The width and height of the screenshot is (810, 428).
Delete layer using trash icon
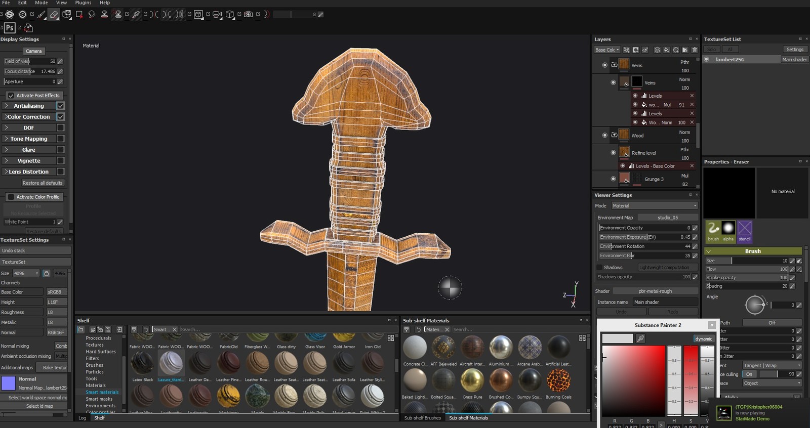coord(694,50)
